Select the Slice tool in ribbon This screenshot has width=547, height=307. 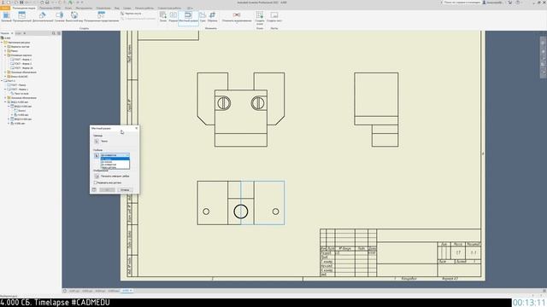(x=203, y=17)
